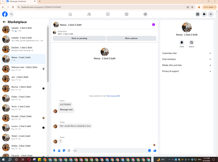Choose a GIF from the composer
The height and width of the screenshot is (162, 218).
[69, 151]
